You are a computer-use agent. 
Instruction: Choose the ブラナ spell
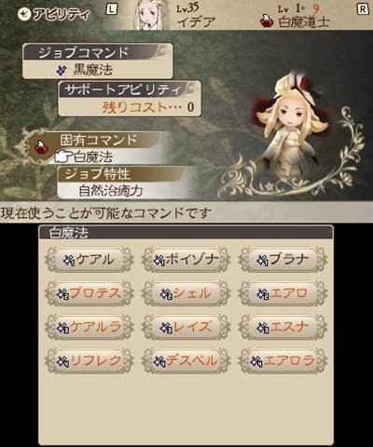[283, 260]
